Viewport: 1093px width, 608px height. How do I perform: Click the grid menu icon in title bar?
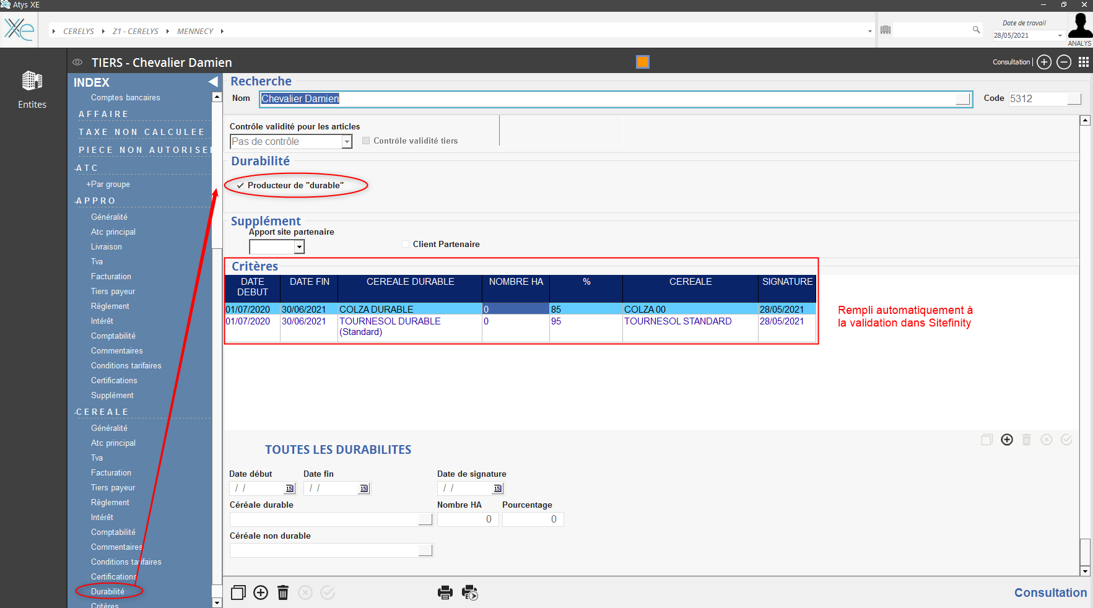[x=1083, y=62]
